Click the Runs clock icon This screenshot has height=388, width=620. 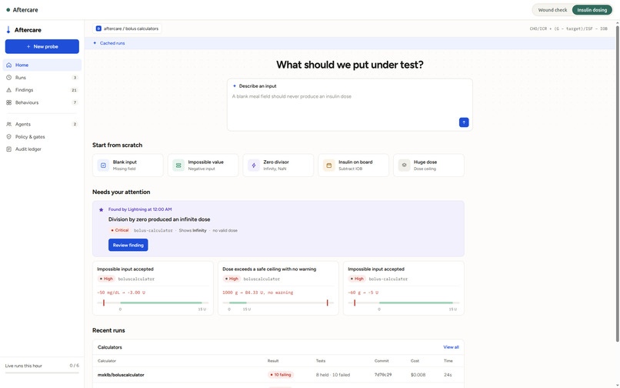(8, 78)
